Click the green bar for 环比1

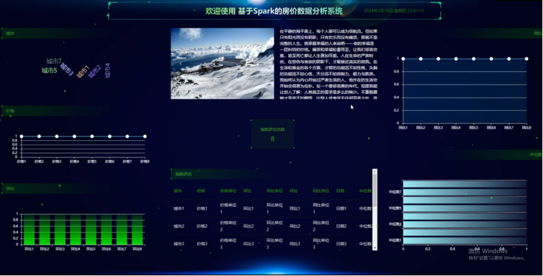(29, 230)
